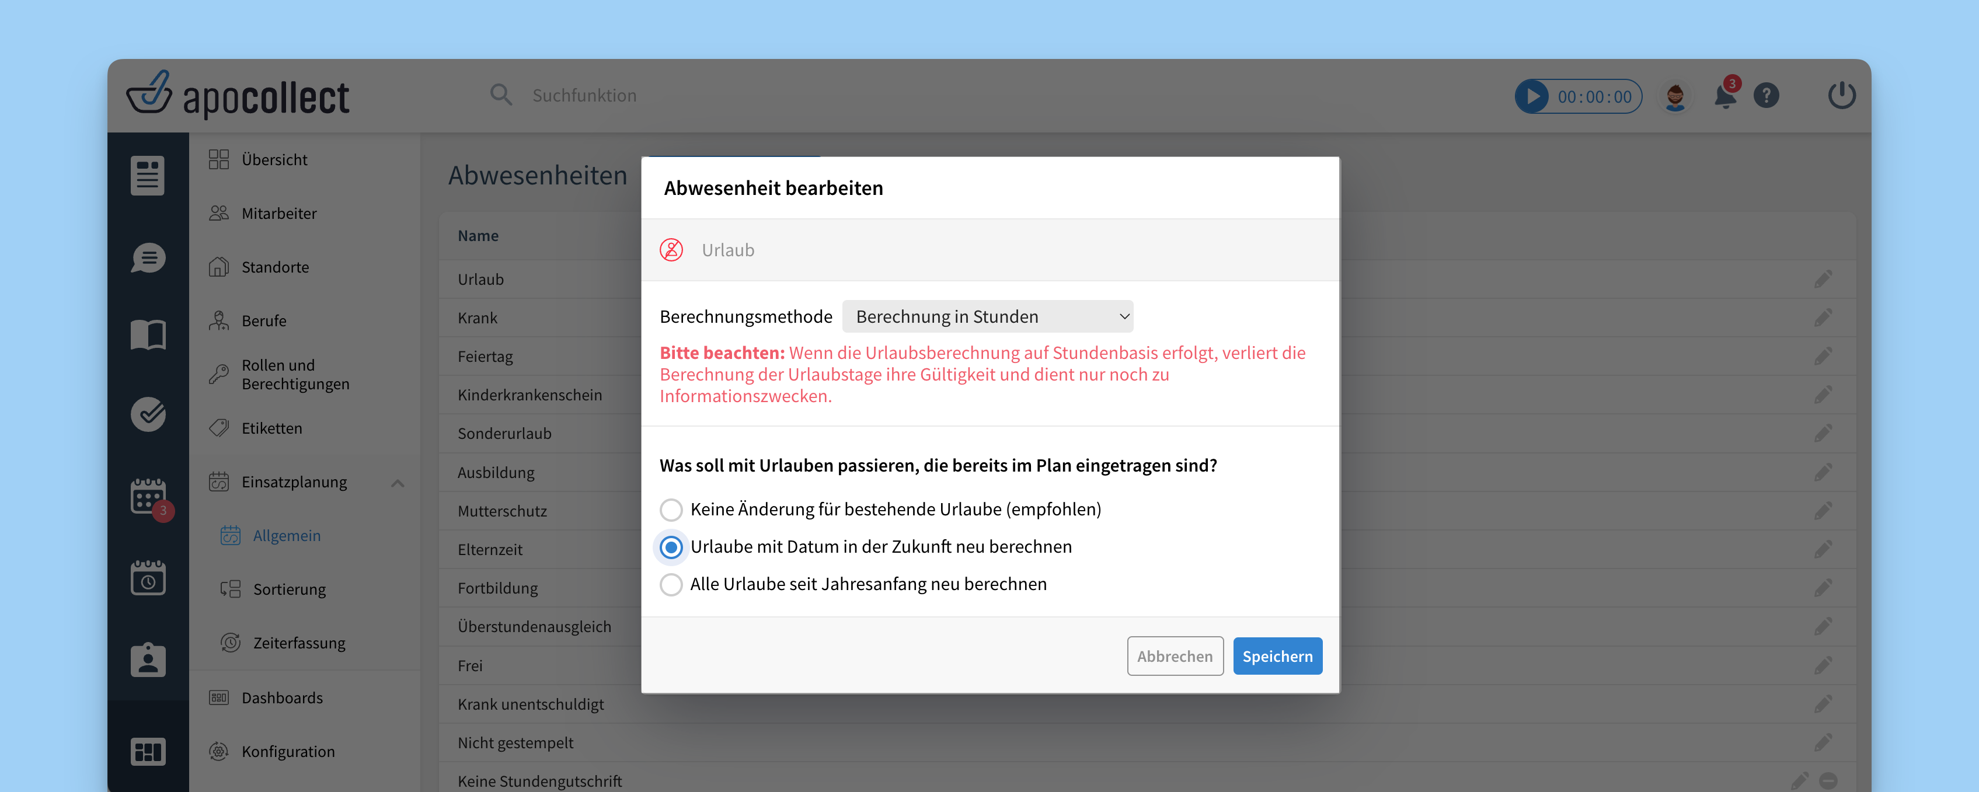Open Dashboards in the side menu

(281, 697)
